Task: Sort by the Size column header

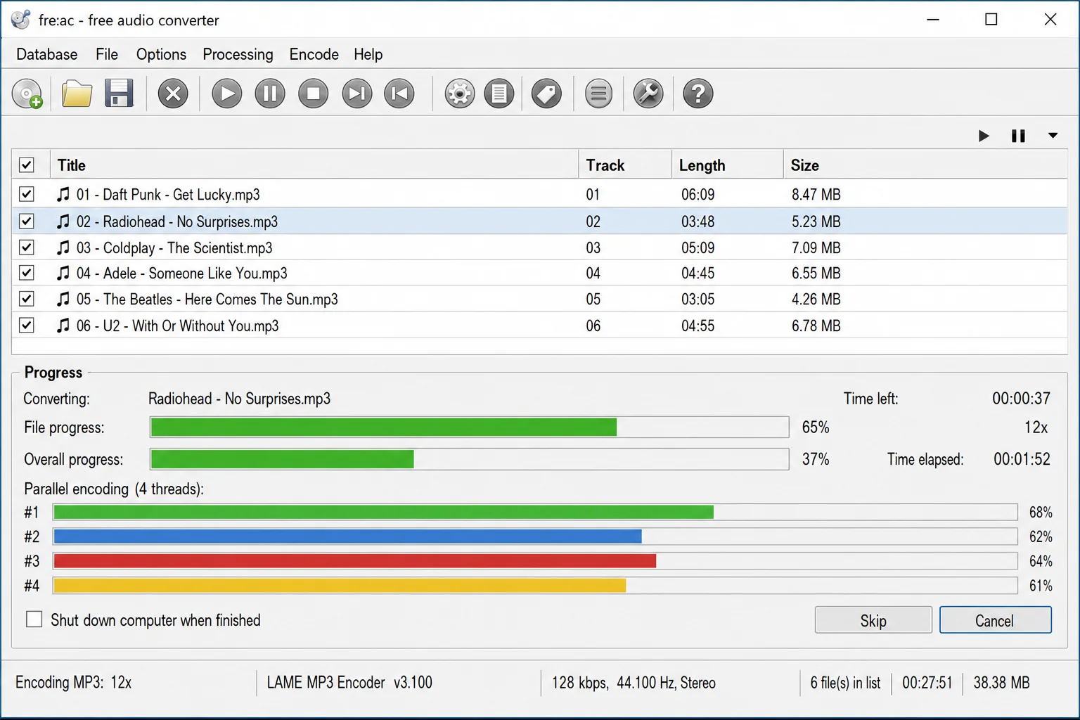Action: click(x=925, y=165)
